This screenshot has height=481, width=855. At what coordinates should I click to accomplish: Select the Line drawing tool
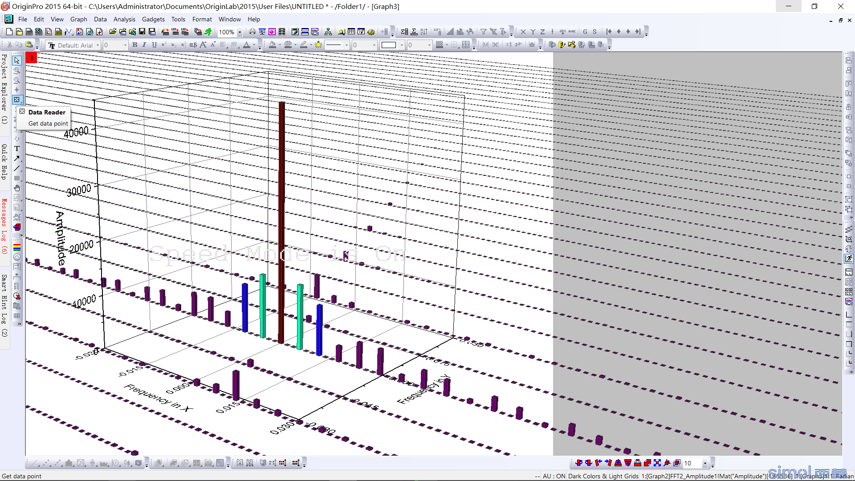pyautogui.click(x=17, y=168)
